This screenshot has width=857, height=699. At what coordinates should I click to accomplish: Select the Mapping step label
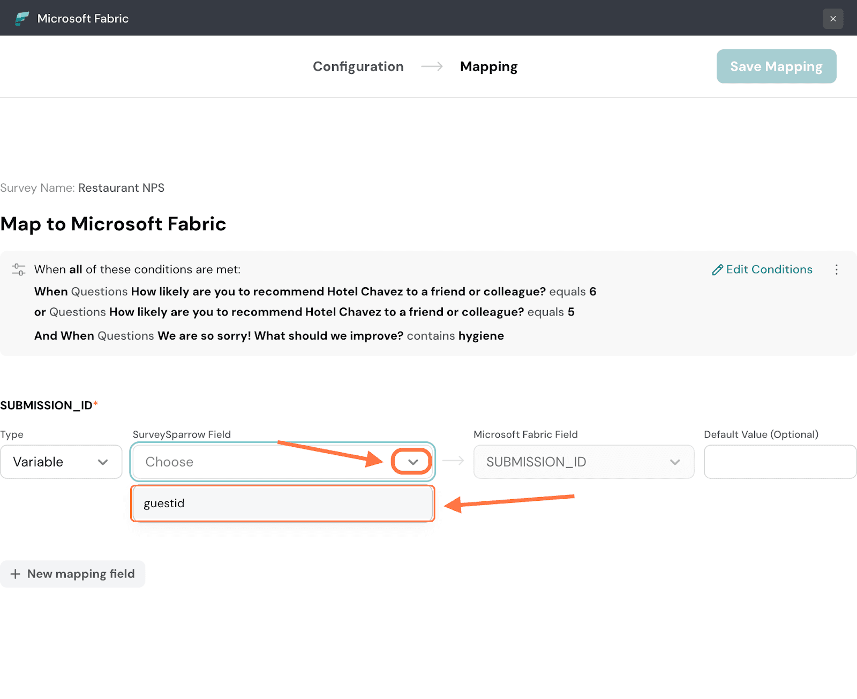(488, 66)
